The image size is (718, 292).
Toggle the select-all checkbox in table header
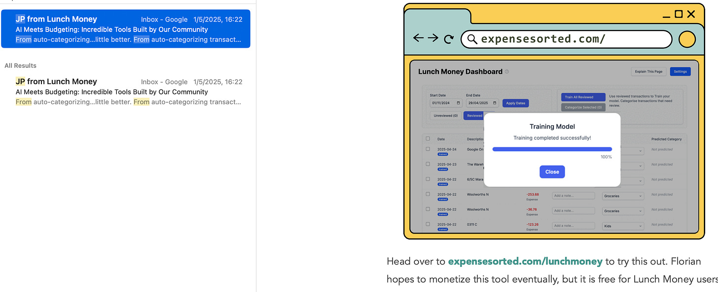(x=428, y=139)
